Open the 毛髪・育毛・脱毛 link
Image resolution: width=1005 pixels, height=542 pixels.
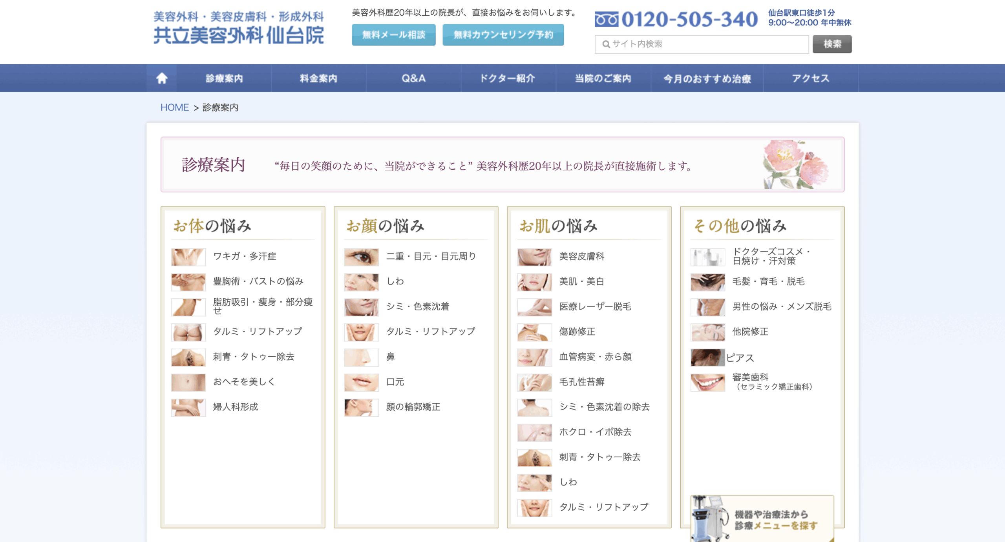pyautogui.click(x=768, y=282)
